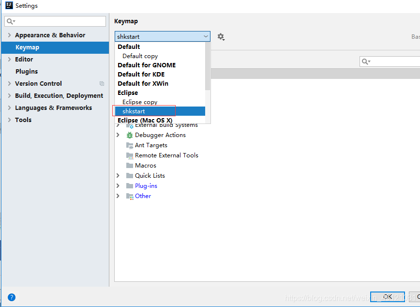
Task: Select the Quick Lists row
Action: click(x=150, y=176)
